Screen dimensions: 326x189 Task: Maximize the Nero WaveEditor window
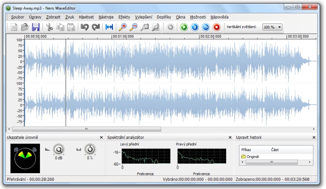pyautogui.click(x=297, y=7)
